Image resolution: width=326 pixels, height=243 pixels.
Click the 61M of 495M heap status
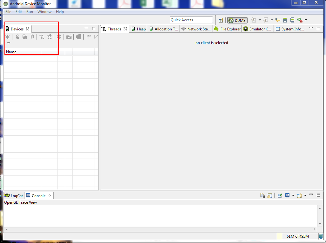(x=297, y=236)
